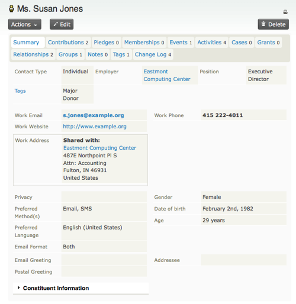View the Relationships tab

click(33, 54)
